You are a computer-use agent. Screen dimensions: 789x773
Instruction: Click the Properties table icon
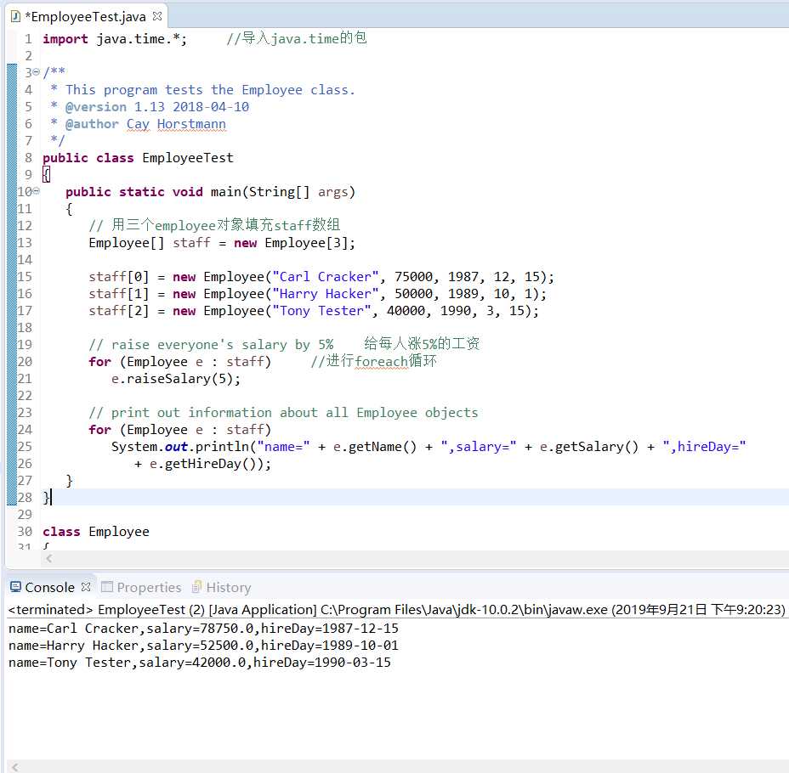click(x=106, y=586)
